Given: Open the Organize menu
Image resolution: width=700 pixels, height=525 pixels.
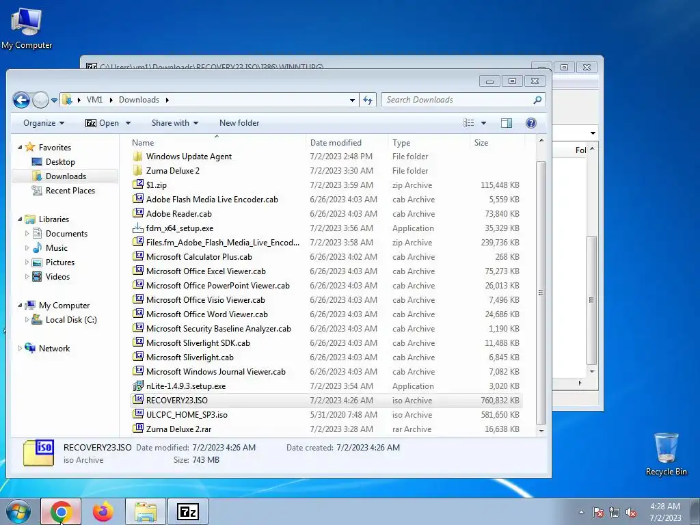Looking at the screenshot, I should click(43, 123).
